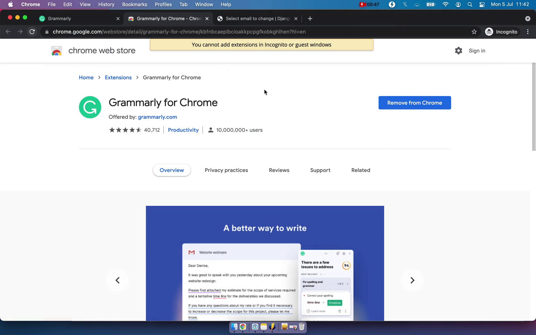Click the next arrow on carousel
Screen dimensions: 536x335
pyautogui.click(x=413, y=280)
